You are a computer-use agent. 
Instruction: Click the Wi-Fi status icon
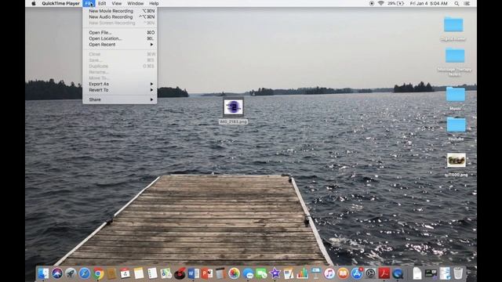[380, 3]
